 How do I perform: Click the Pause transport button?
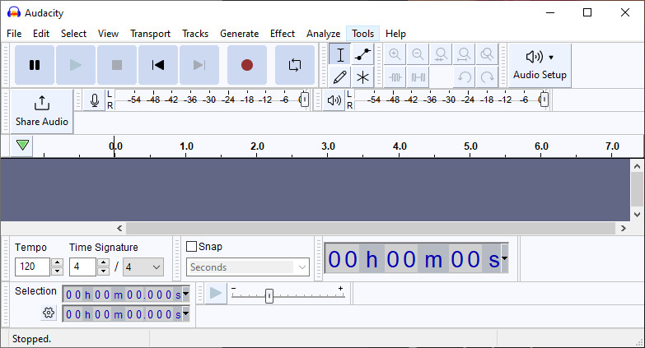coord(35,65)
